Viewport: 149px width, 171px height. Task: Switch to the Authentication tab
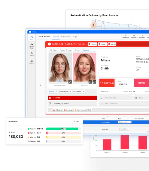tap(65, 37)
